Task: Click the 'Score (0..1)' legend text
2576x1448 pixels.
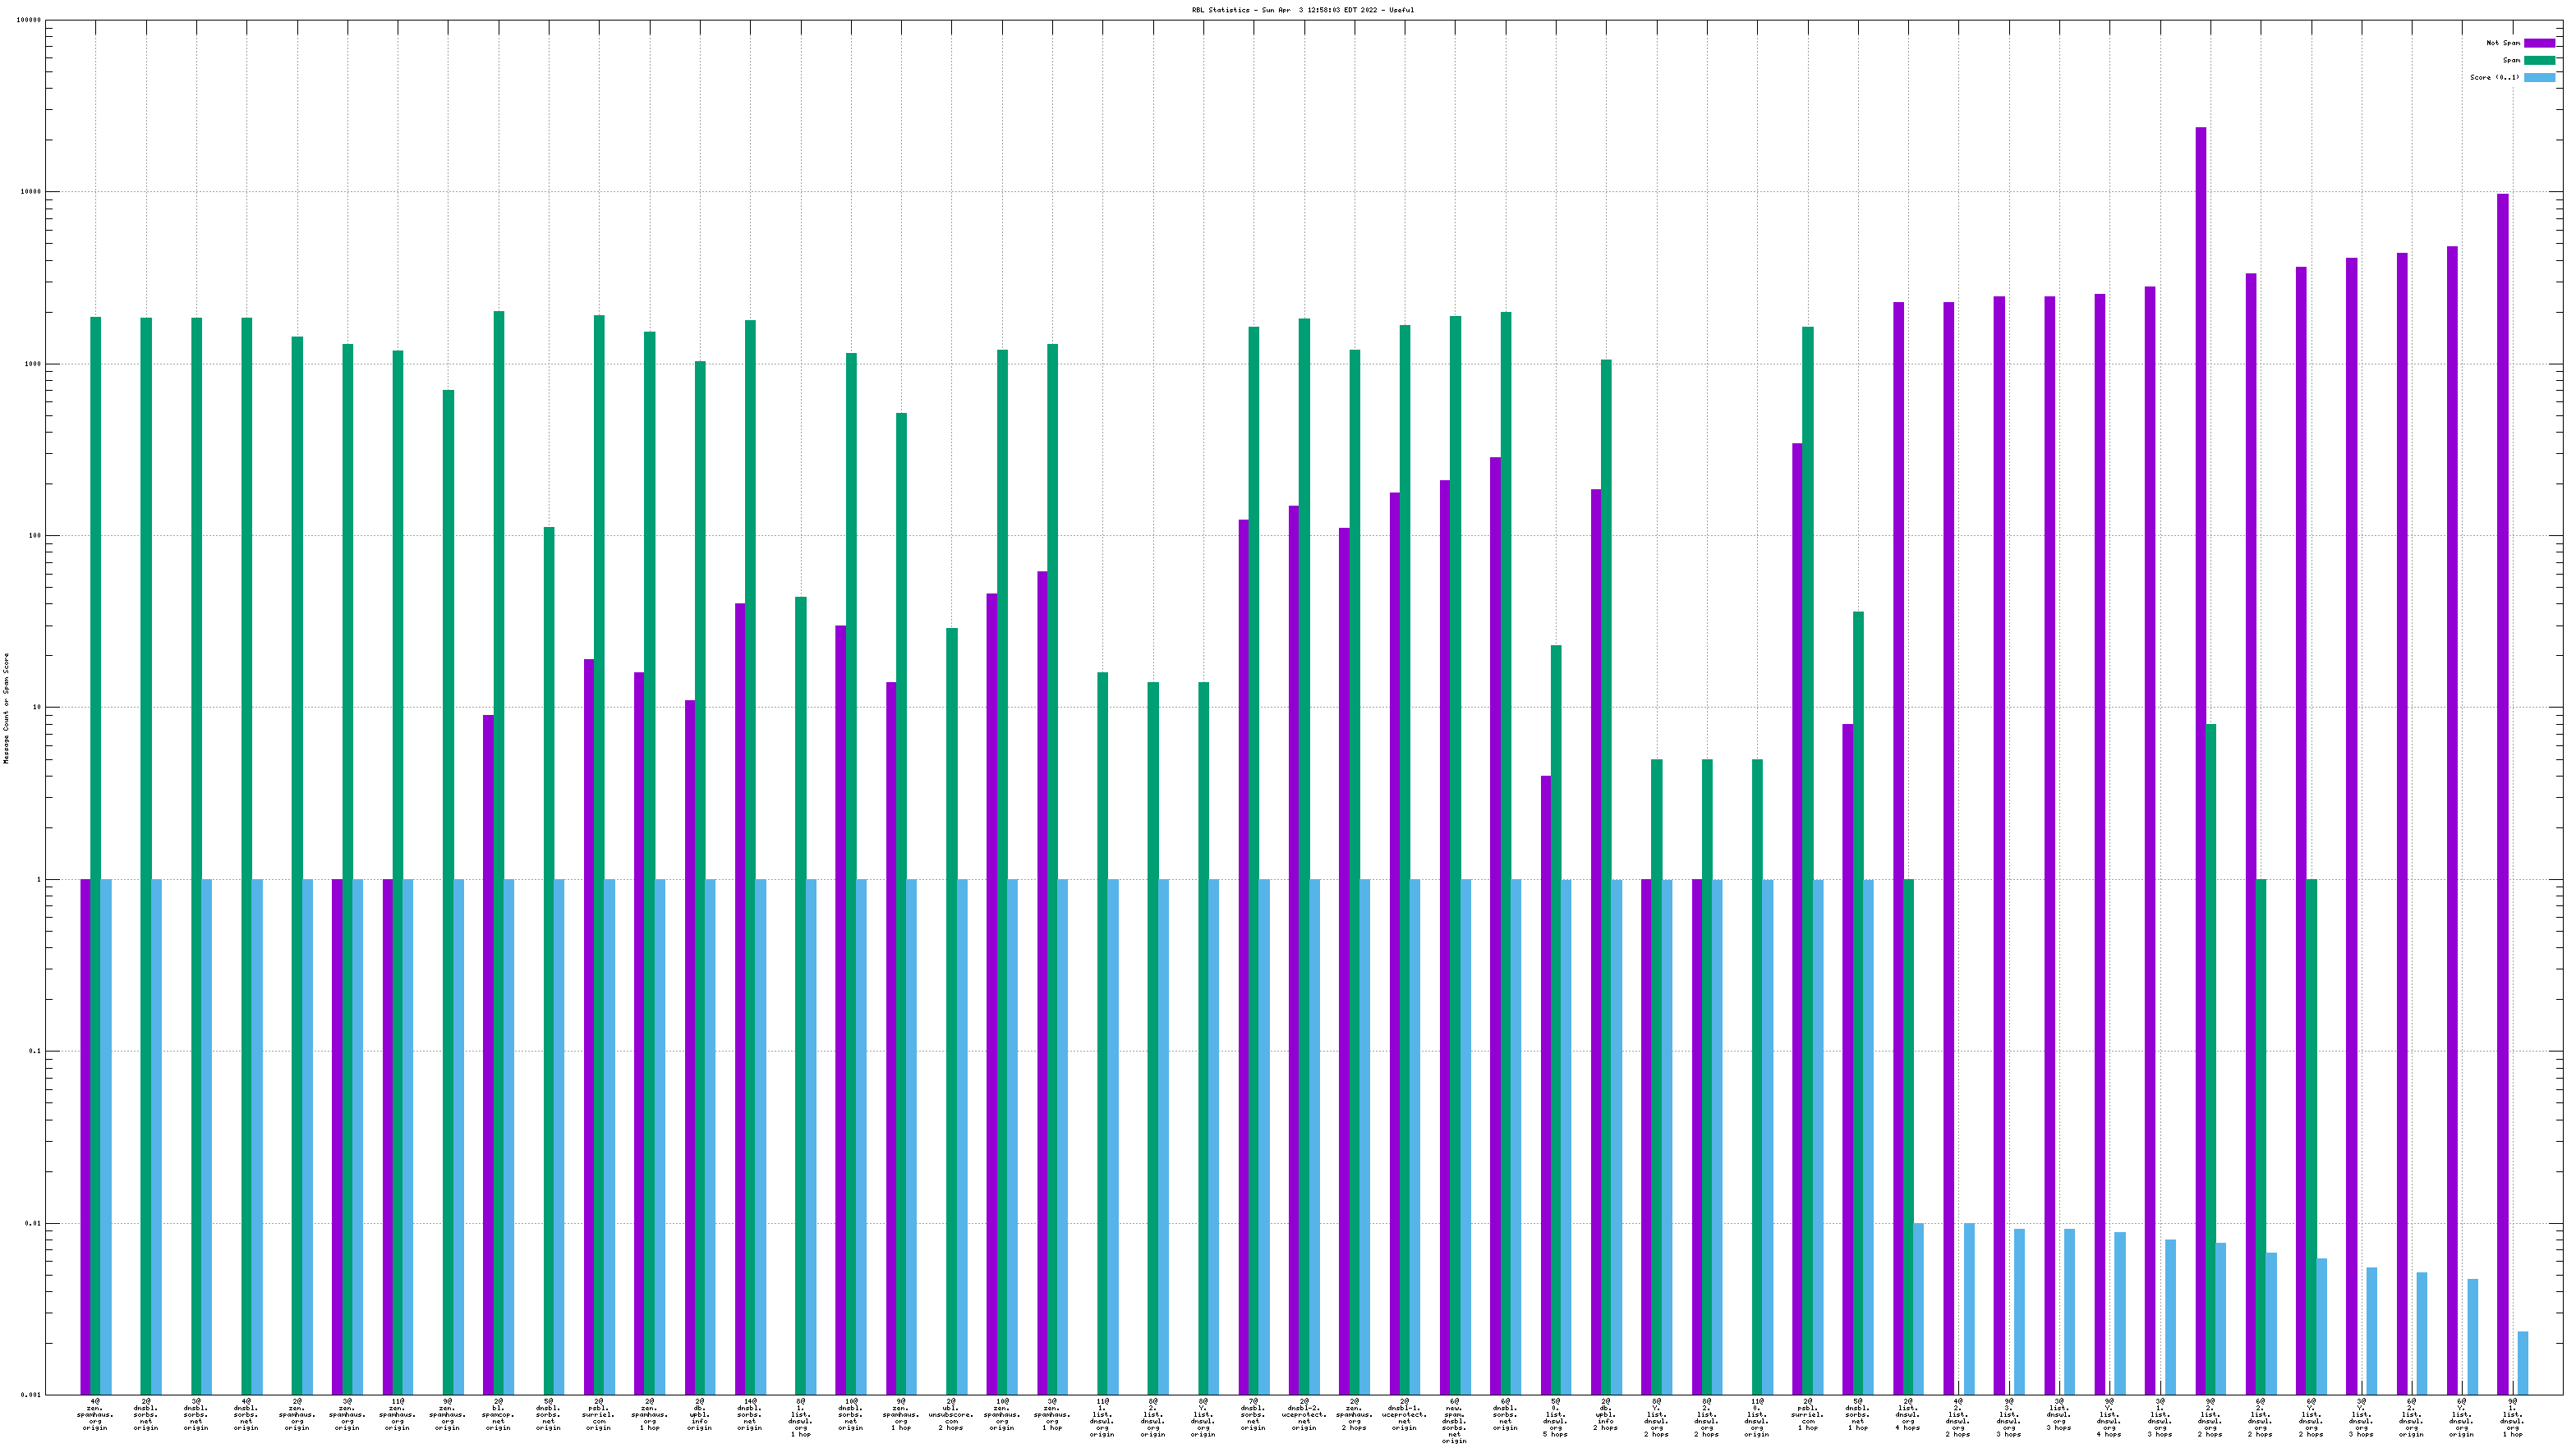Action: click(x=2494, y=77)
